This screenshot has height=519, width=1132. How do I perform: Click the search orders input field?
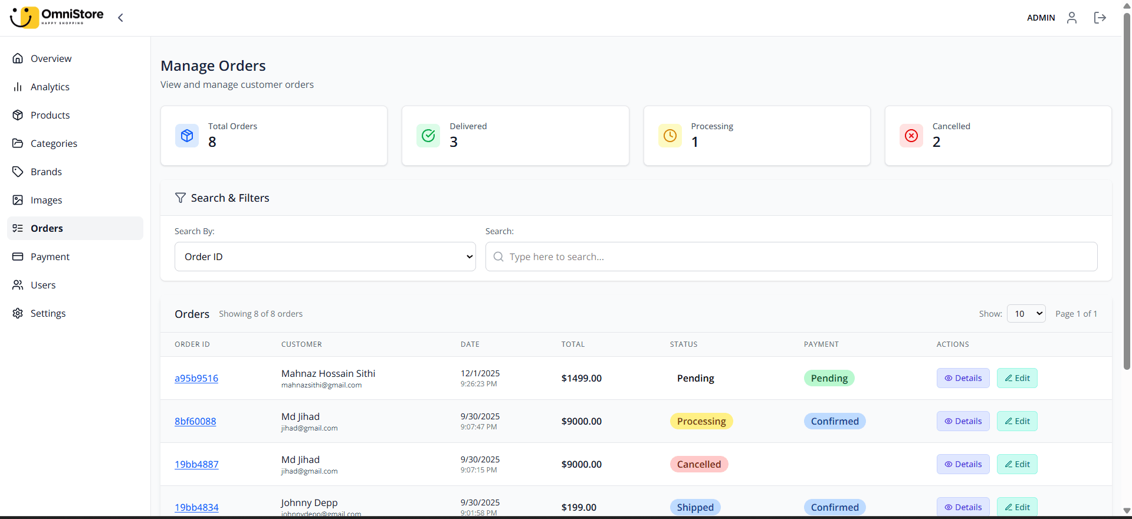click(x=791, y=257)
